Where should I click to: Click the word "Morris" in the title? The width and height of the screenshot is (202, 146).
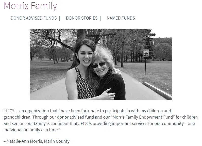pos(16,6)
